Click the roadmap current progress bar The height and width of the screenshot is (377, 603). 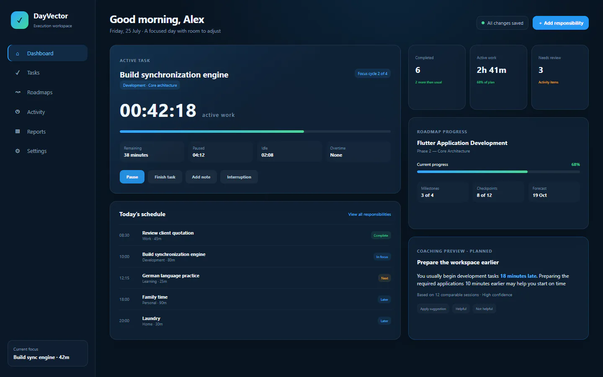point(498,172)
